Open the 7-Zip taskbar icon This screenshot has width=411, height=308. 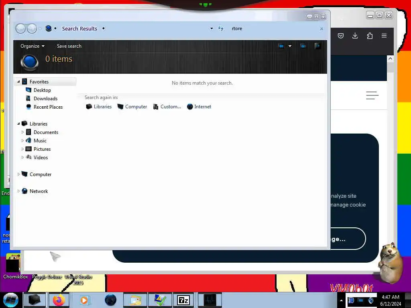(x=183, y=300)
